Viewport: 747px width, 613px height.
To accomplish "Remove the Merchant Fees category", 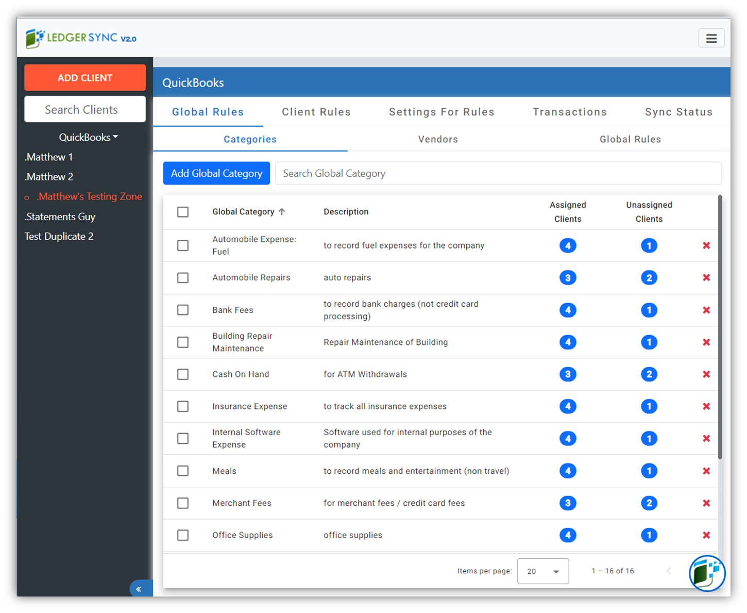I will [706, 503].
